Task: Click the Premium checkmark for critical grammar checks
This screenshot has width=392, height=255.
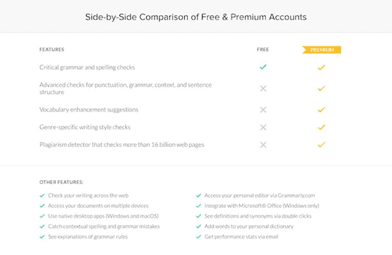Action: pos(321,67)
